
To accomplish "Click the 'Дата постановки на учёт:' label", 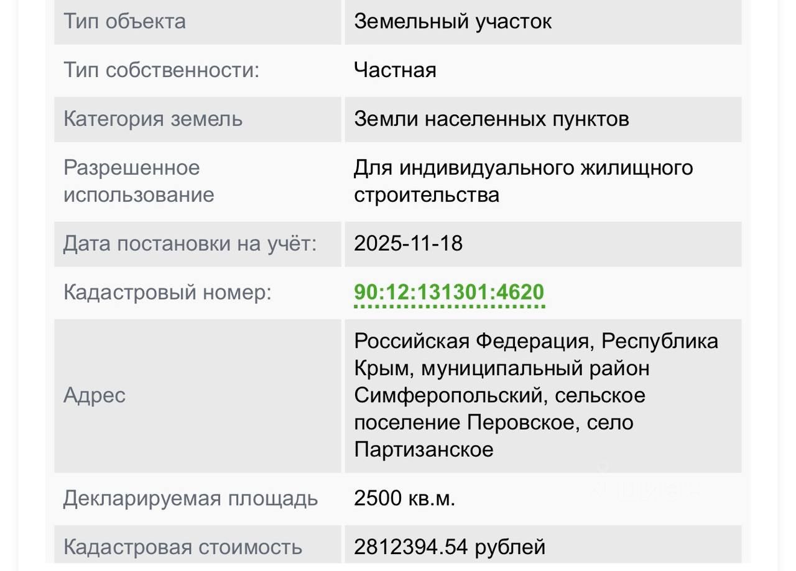I will tap(190, 243).
